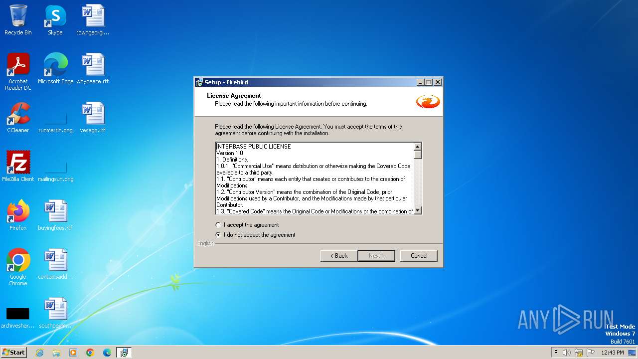Click the Firebird logo in setup header
638x359 pixels.
428,101
